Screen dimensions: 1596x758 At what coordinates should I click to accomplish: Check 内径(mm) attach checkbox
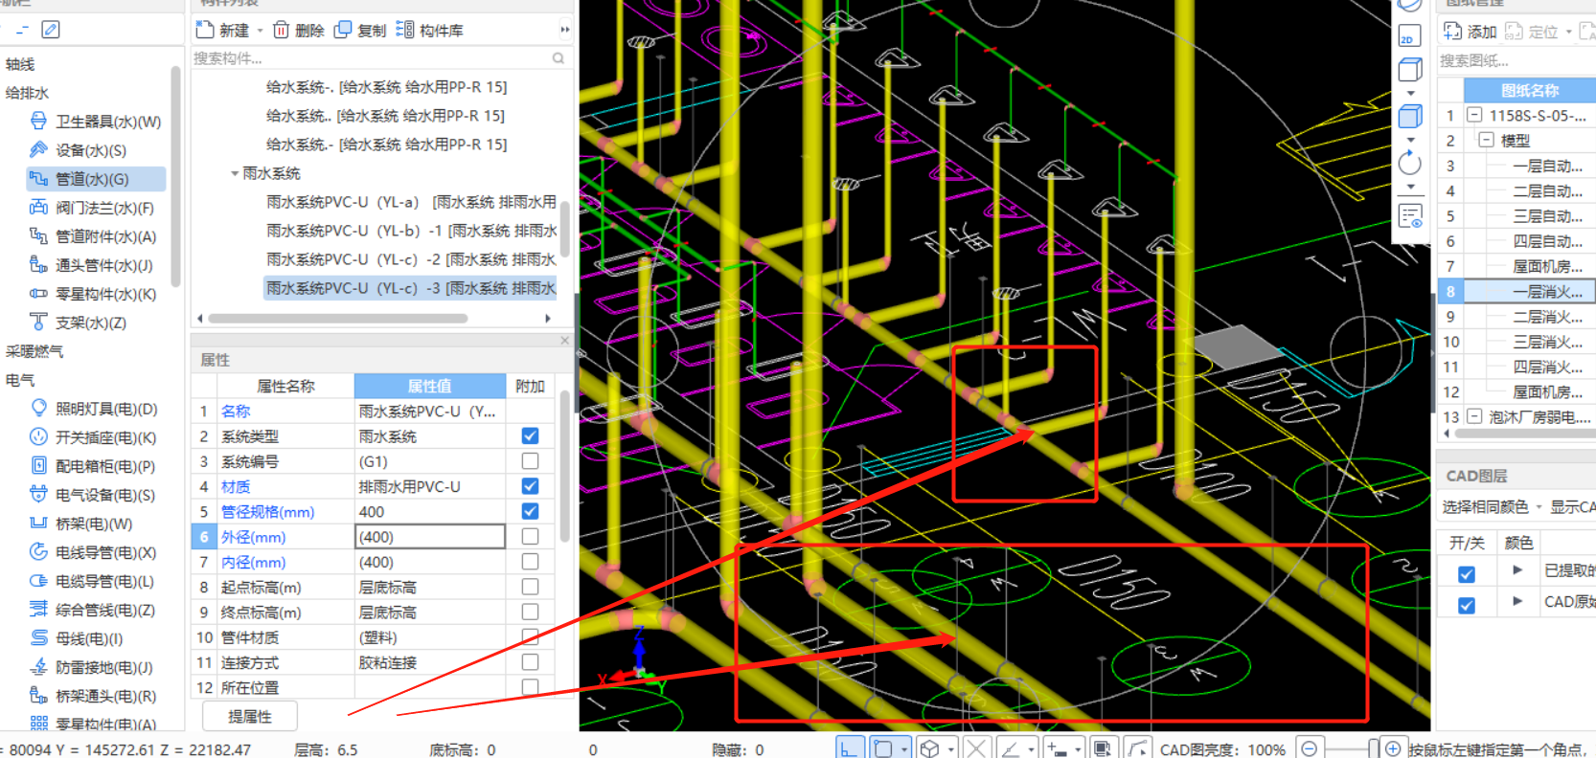pyautogui.click(x=530, y=562)
